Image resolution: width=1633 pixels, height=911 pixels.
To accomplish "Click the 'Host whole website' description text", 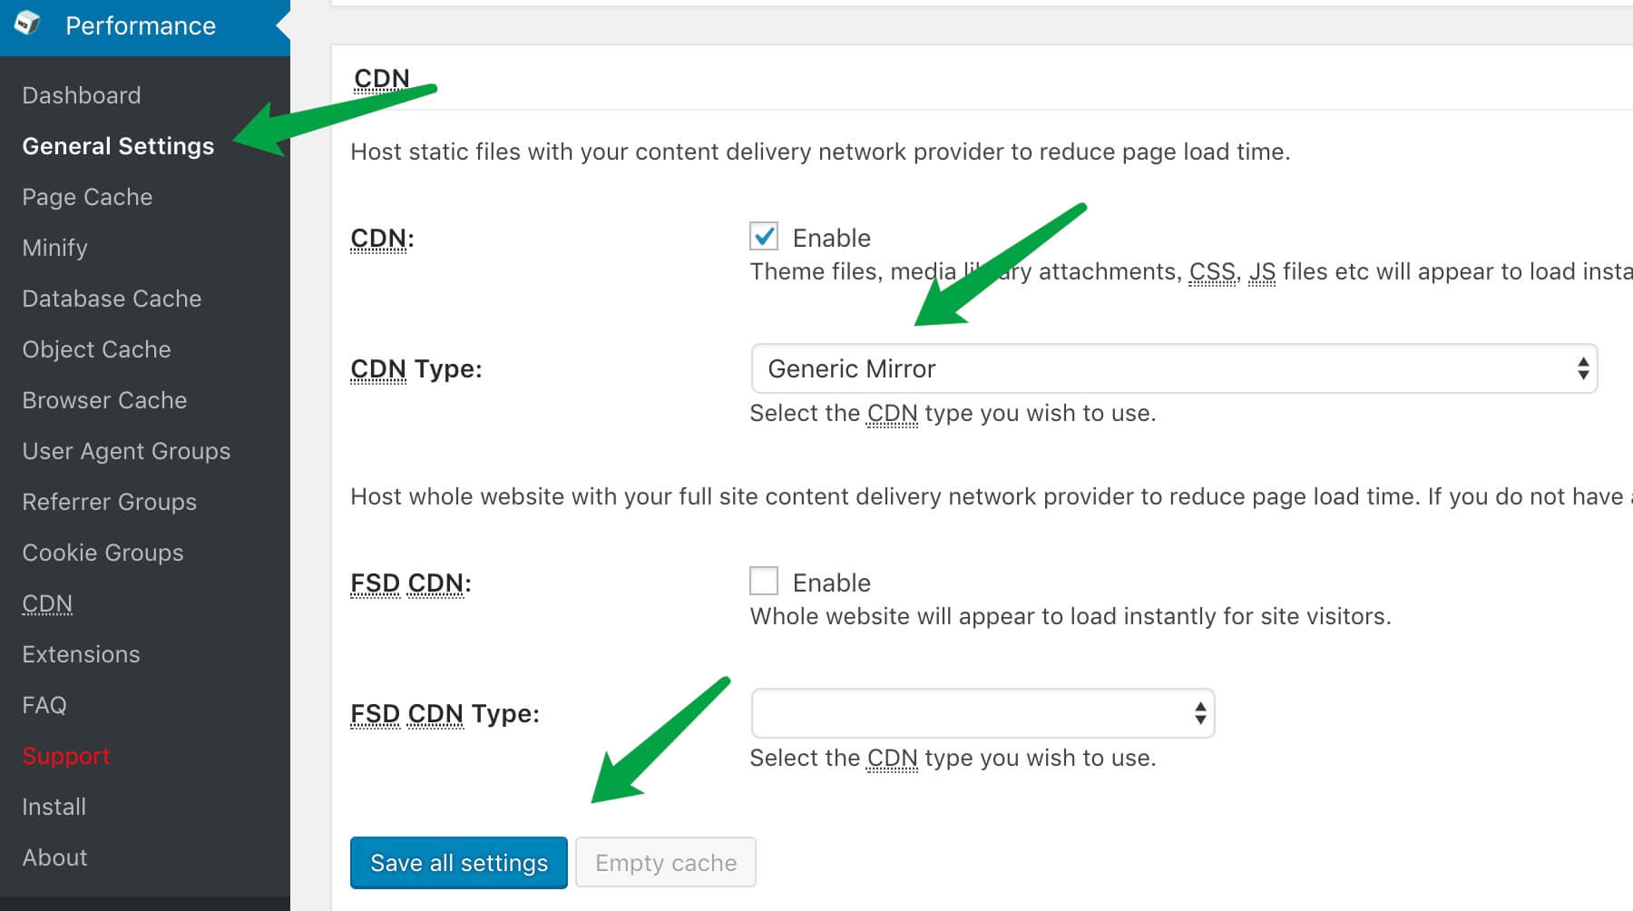I will 992,496.
